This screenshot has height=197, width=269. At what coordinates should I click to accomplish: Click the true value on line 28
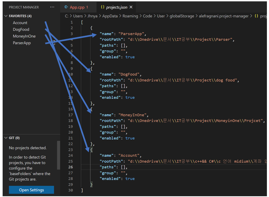(x=130, y=179)
